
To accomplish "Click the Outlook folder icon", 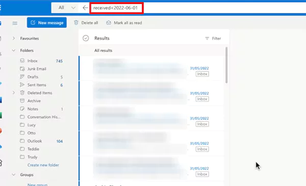I will pos(22,141).
